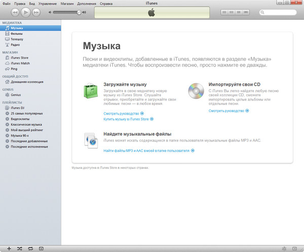The image size is (304, 252).
Task: Click the antenna icon beside Радио
Action: tap(8, 45)
